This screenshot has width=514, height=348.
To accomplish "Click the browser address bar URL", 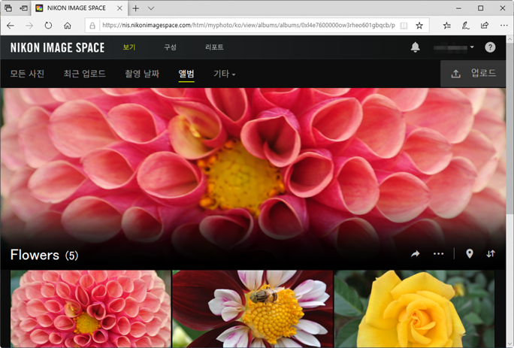I will tap(248, 26).
